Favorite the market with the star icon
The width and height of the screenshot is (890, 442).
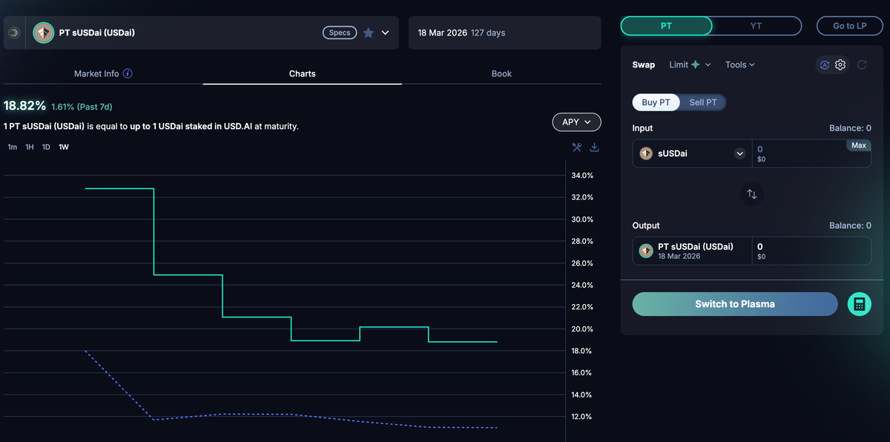368,33
